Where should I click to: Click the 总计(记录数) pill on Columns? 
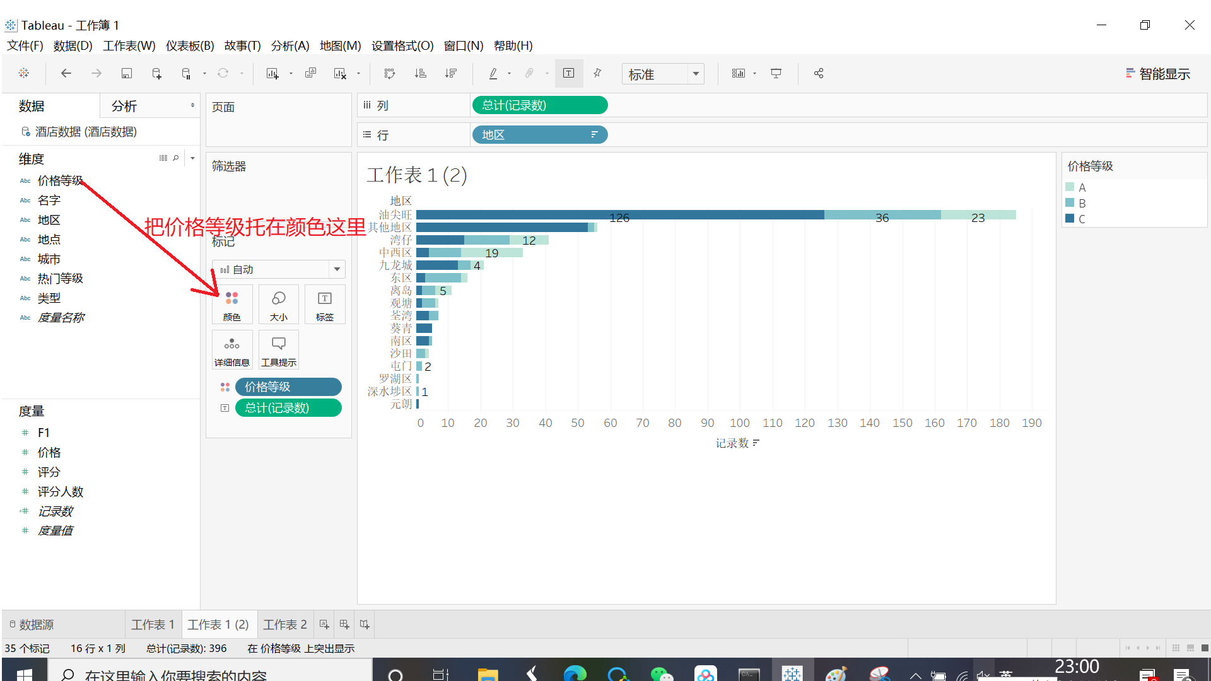point(539,105)
